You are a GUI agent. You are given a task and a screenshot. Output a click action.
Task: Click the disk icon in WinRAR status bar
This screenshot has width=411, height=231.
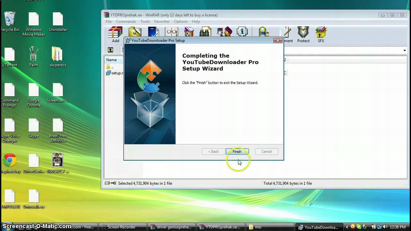point(107,183)
